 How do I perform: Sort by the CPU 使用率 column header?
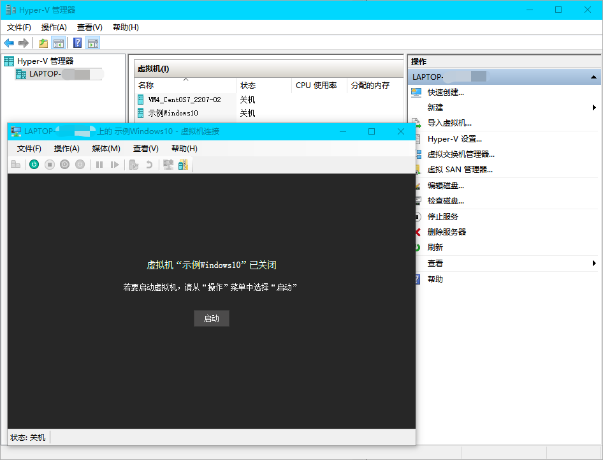pyautogui.click(x=319, y=85)
